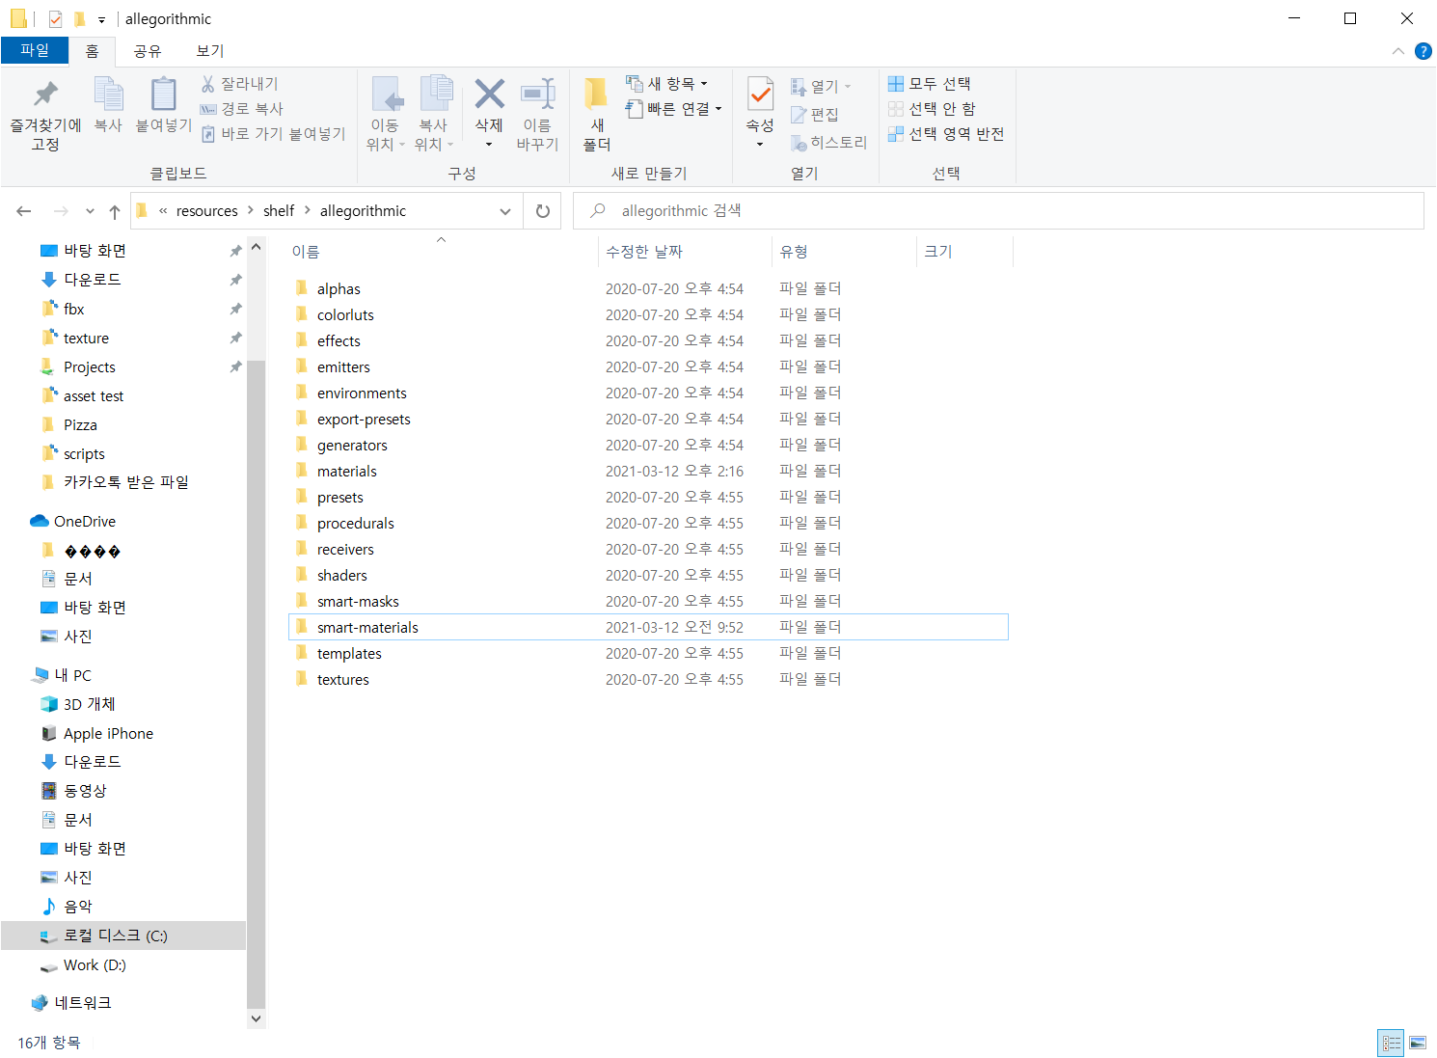The height and width of the screenshot is (1058, 1437).
Task: Click 열기 (Open) ribbon button
Action: pos(821,87)
